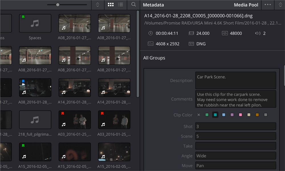Switch media pool to list view
This screenshot has width=285, height=171.
121,5
